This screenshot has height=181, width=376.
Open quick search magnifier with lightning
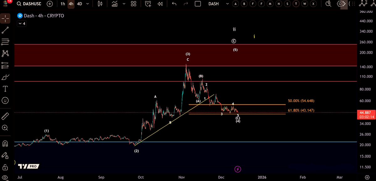328,4
